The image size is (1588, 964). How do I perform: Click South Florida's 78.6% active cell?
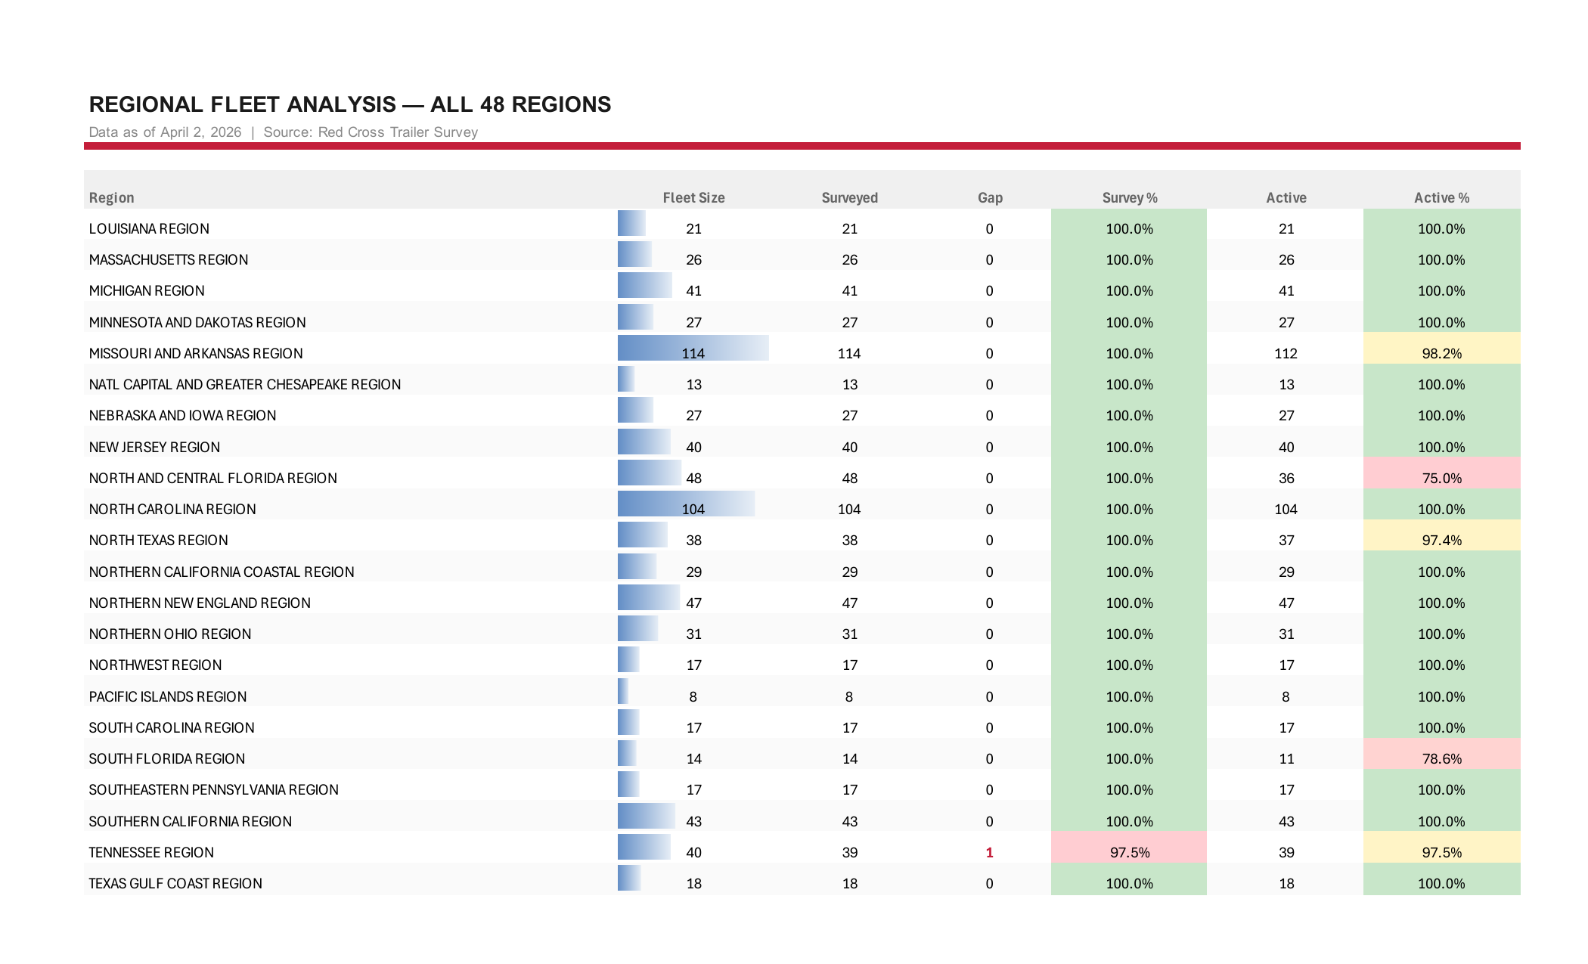click(1441, 758)
